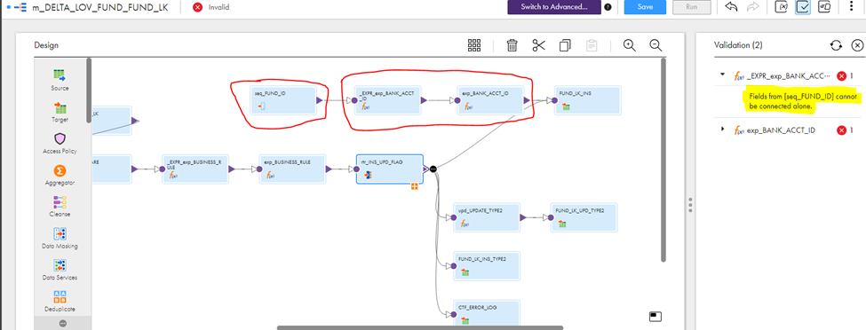Toggle the overview minimap icon on canvas

655,316
